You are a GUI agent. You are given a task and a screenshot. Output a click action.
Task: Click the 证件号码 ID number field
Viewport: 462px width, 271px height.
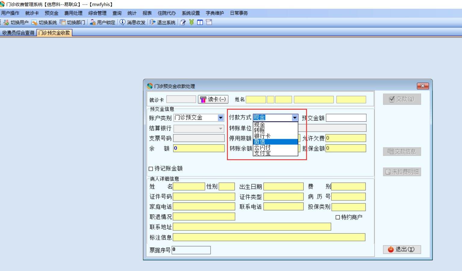click(204, 197)
